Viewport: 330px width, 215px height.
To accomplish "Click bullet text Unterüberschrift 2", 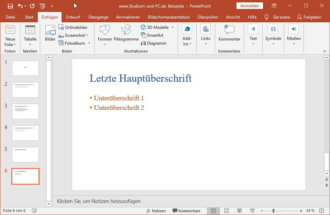I will [x=119, y=108].
